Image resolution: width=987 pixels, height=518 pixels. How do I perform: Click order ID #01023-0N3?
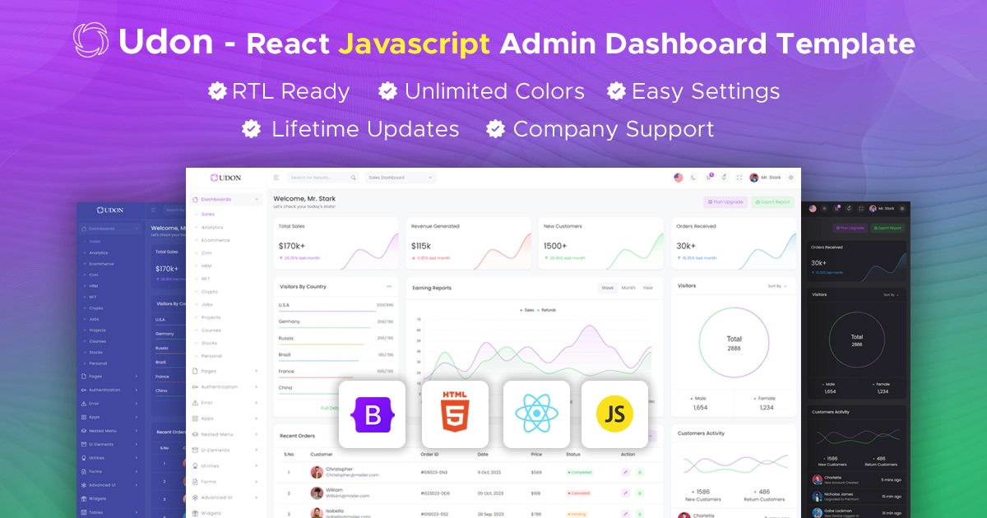[x=435, y=472]
